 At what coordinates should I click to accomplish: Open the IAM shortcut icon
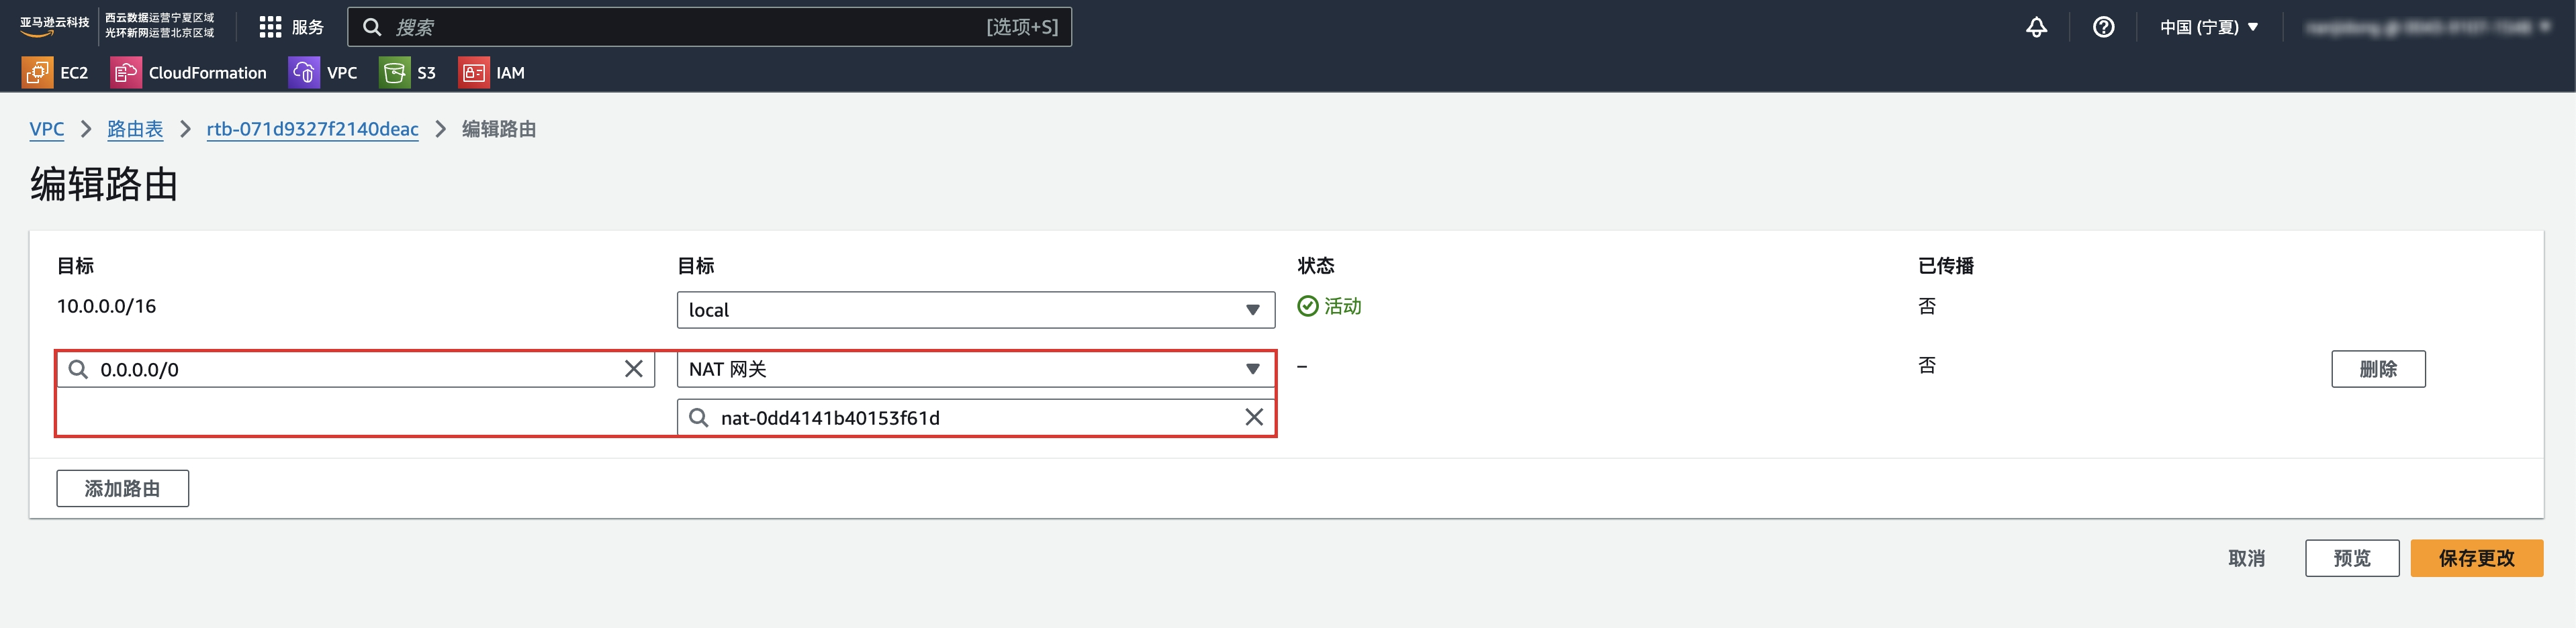click(474, 73)
